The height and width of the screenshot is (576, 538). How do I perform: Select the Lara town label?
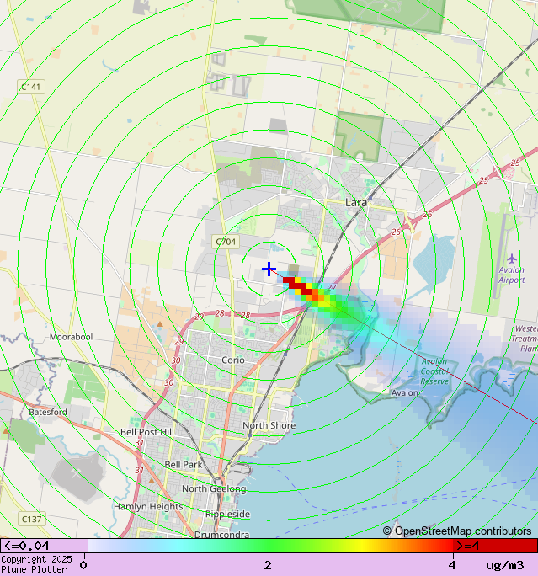click(356, 202)
